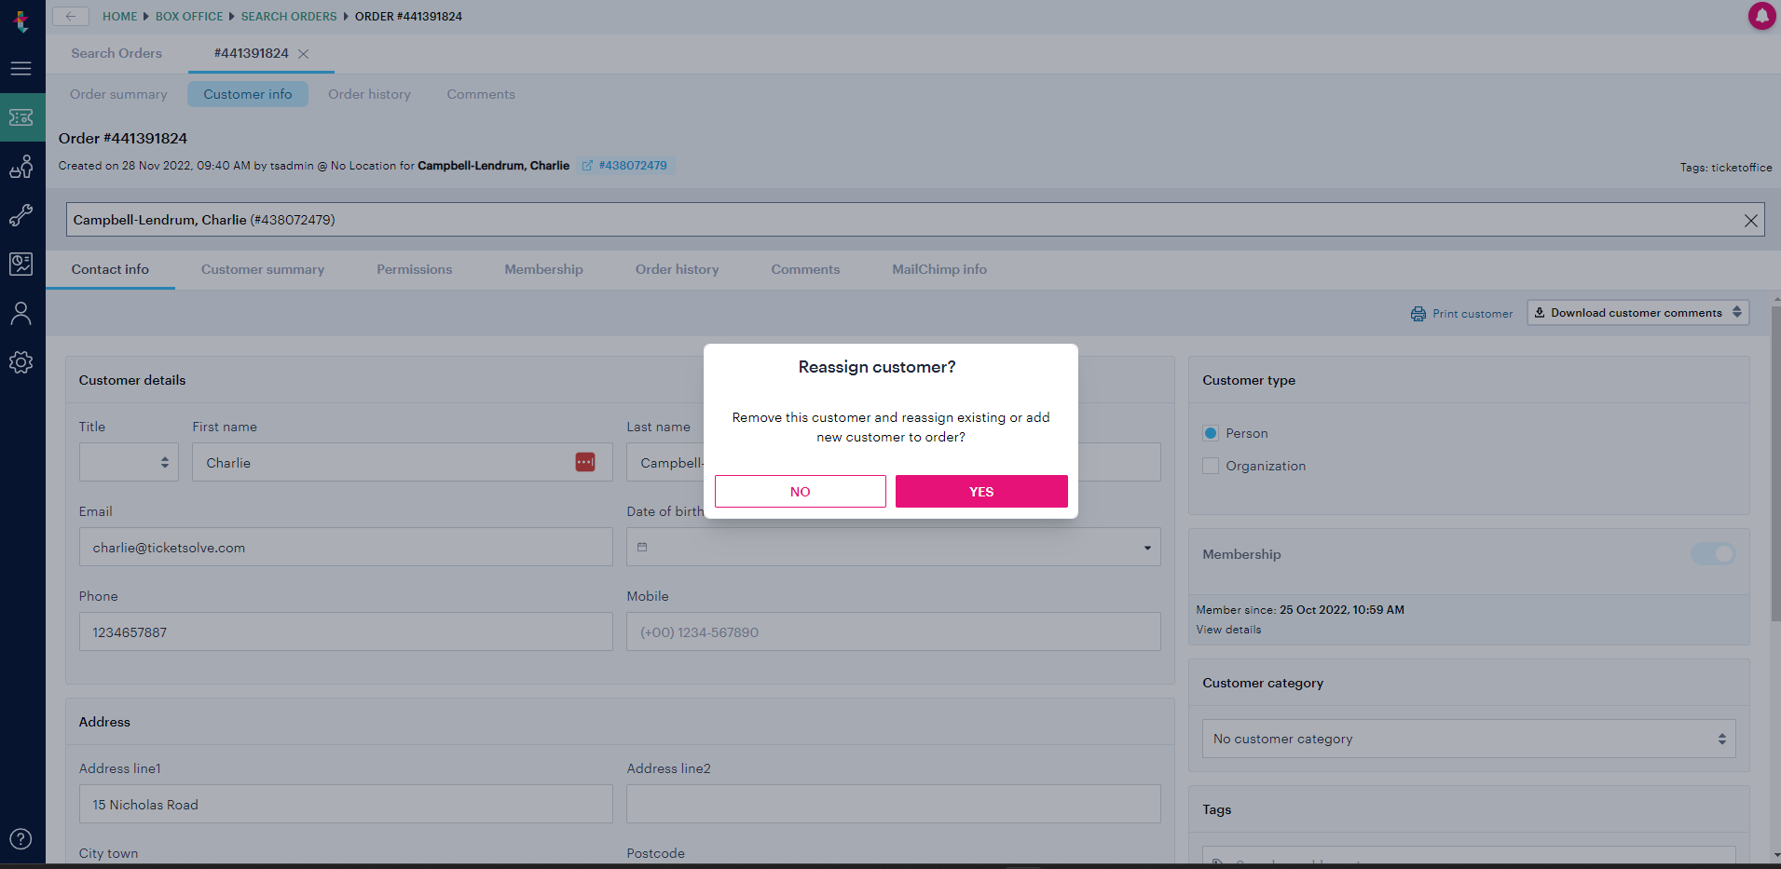Click the Print customer printer icon
Screen dimensions: 1781x869
pos(1418,314)
